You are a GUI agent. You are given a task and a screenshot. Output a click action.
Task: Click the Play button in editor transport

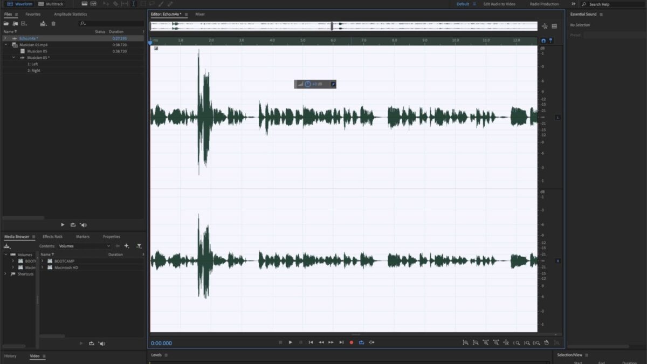click(290, 342)
